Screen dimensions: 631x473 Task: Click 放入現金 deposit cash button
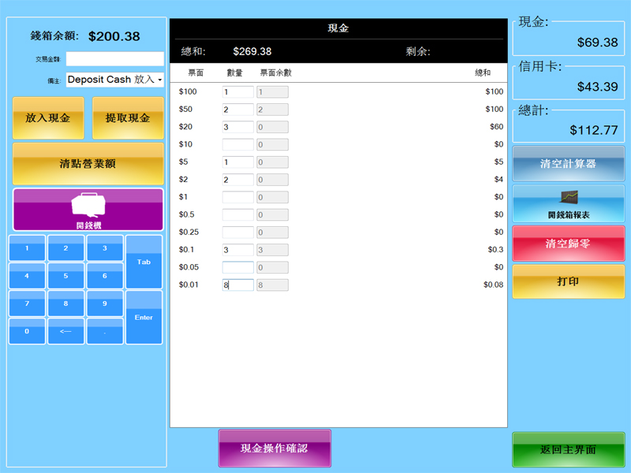48,118
